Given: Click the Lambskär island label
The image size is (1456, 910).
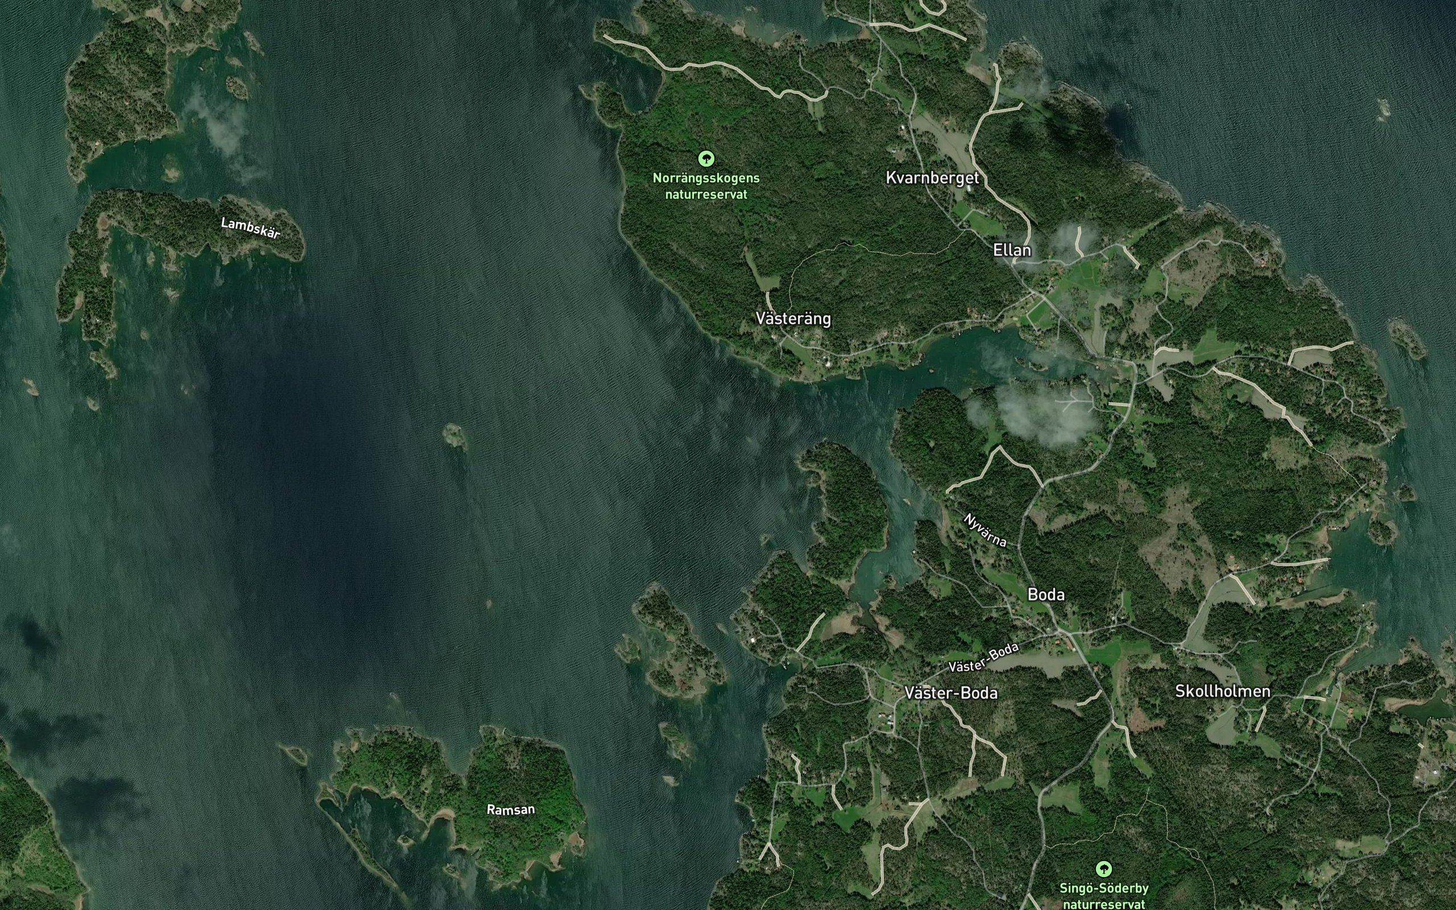Looking at the screenshot, I should (x=250, y=228).
